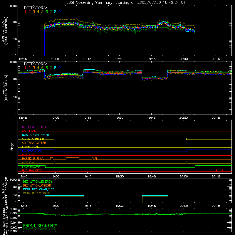Click the 19:30 time tick under front segments plot

(x=119, y=59)
